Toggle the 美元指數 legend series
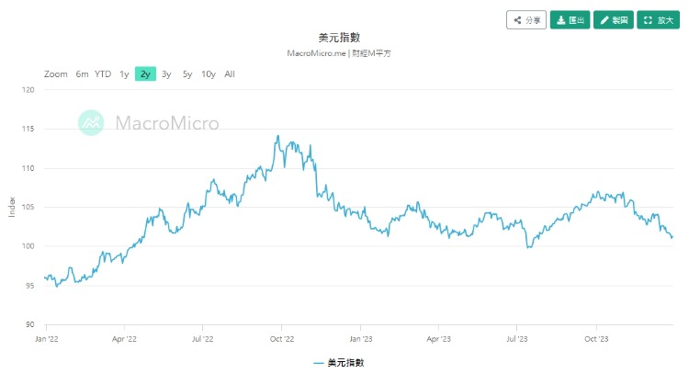The width and height of the screenshot is (689, 385). tap(346, 363)
